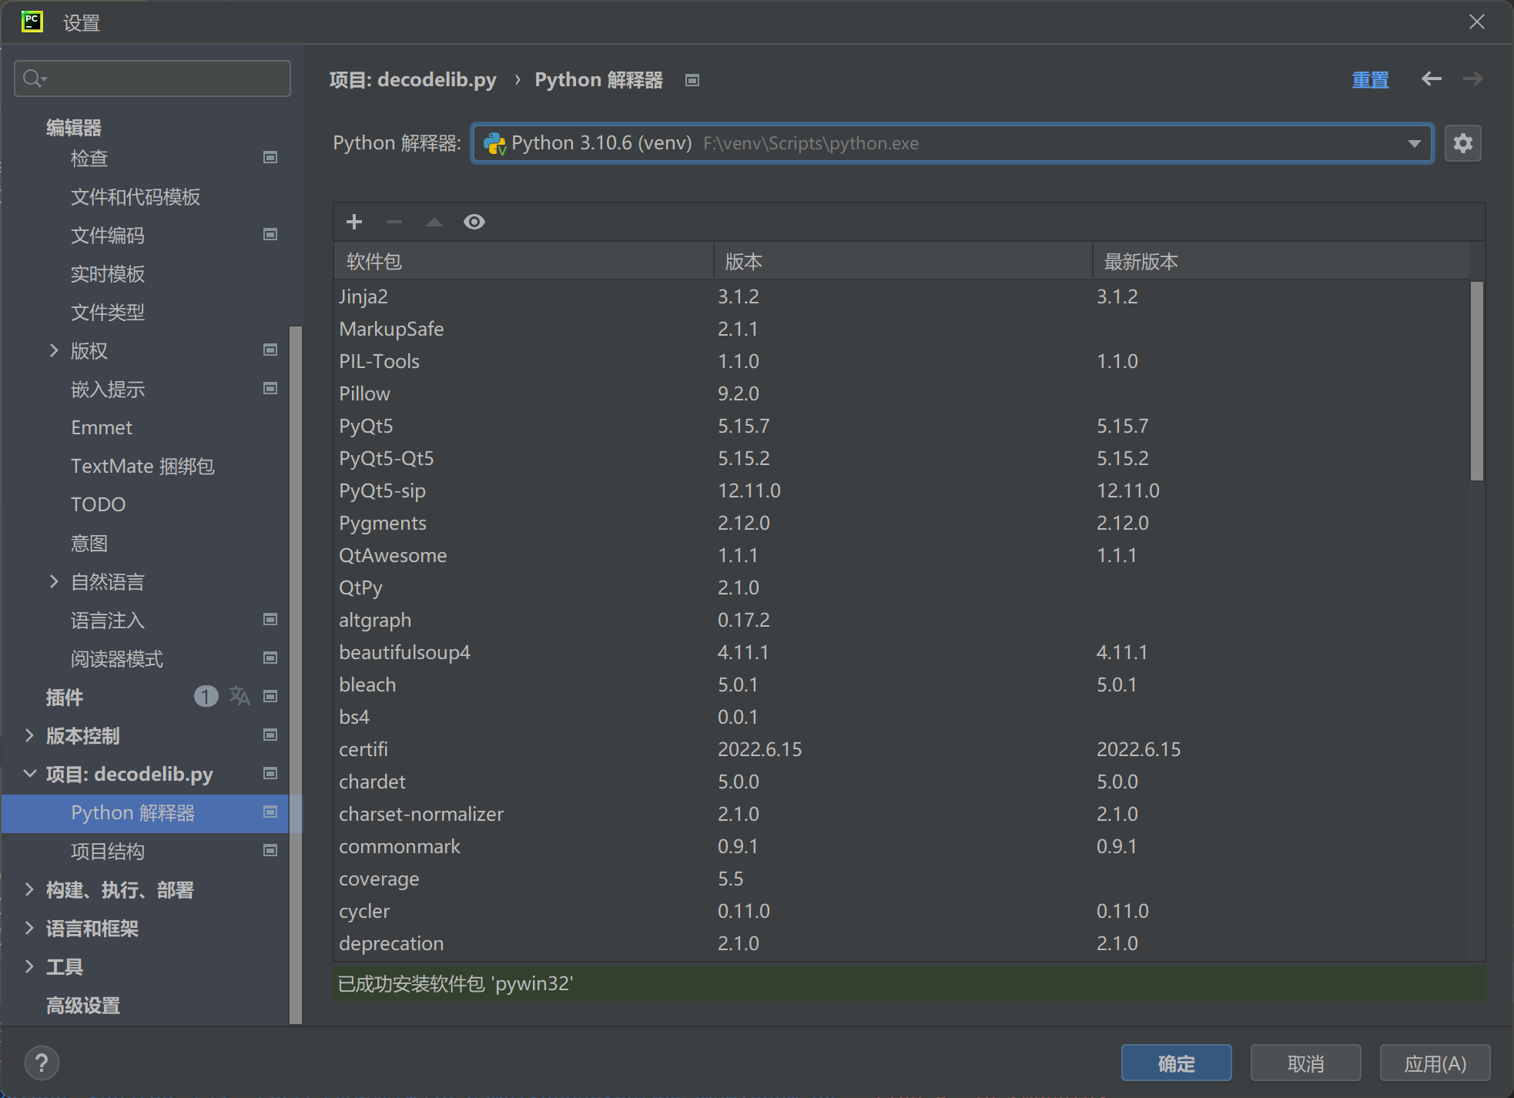The image size is (1514, 1098).
Task: Click project icon beside breadcrumb title
Action: click(692, 80)
